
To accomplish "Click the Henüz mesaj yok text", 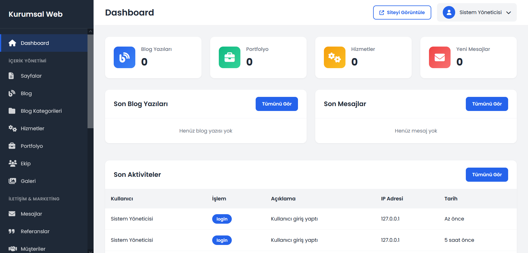I will 416,131.
